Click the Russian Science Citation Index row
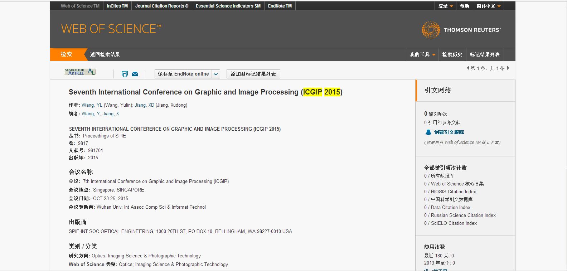 click(460, 216)
